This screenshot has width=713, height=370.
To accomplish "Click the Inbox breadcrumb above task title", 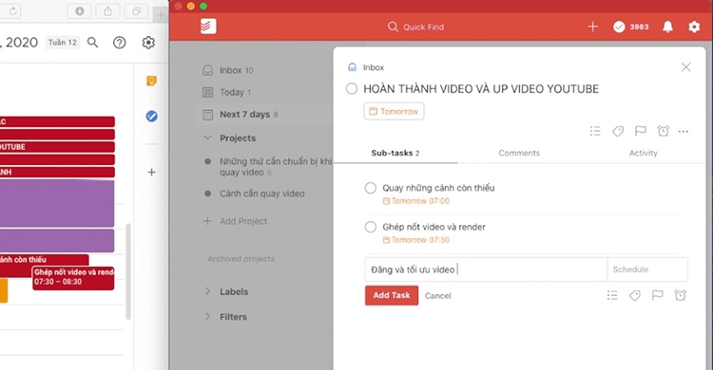I will pos(374,67).
